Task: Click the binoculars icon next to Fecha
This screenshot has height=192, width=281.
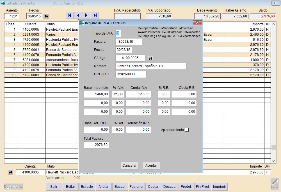Action: [x=46, y=16]
